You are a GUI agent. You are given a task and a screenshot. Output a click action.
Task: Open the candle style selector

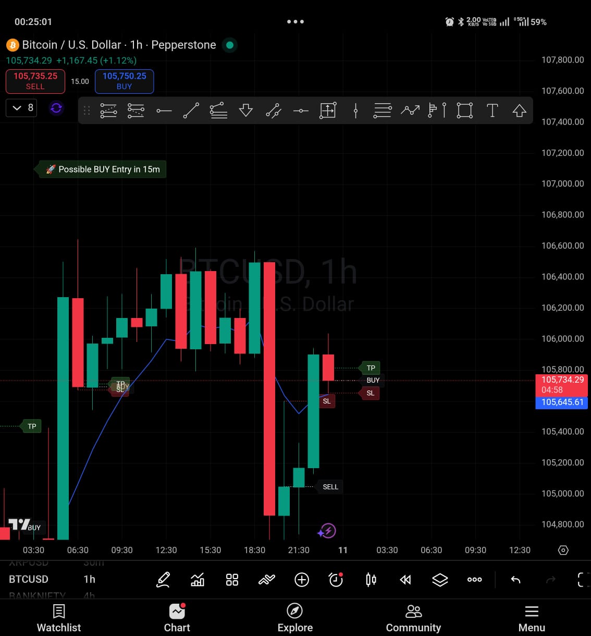click(371, 579)
